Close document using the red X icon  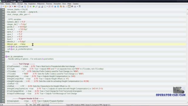10,6
